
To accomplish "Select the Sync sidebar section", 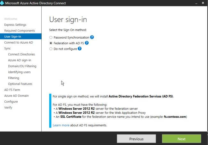I will 7,48.
